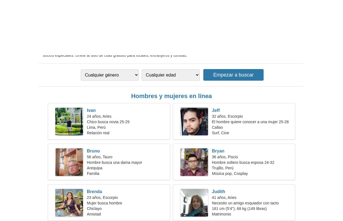Click the text '32 años, Escorpio'
The width and height of the screenshot is (343, 221).
227,116
